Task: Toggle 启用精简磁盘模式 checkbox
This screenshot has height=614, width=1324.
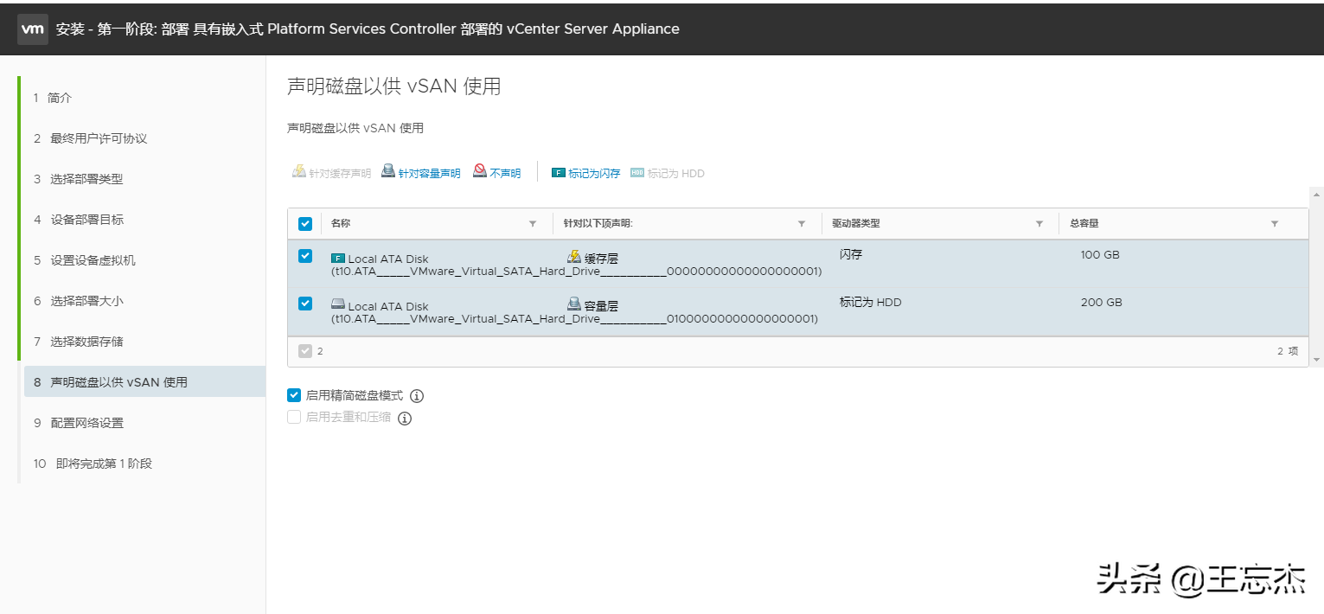Action: pyautogui.click(x=294, y=395)
